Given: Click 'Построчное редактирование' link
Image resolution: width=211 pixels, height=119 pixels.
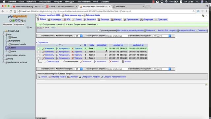Looking at the screenshot, I should tap(131, 31).
